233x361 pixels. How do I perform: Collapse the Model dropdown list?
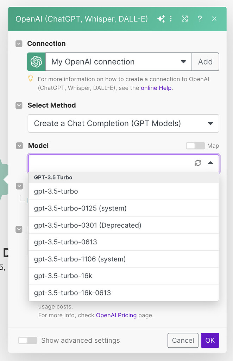pos(211,163)
